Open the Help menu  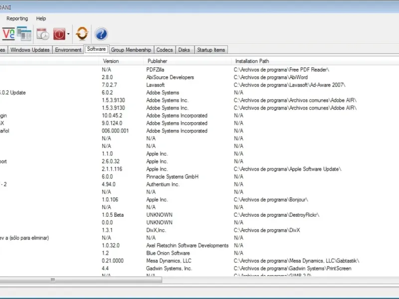pos(41,18)
